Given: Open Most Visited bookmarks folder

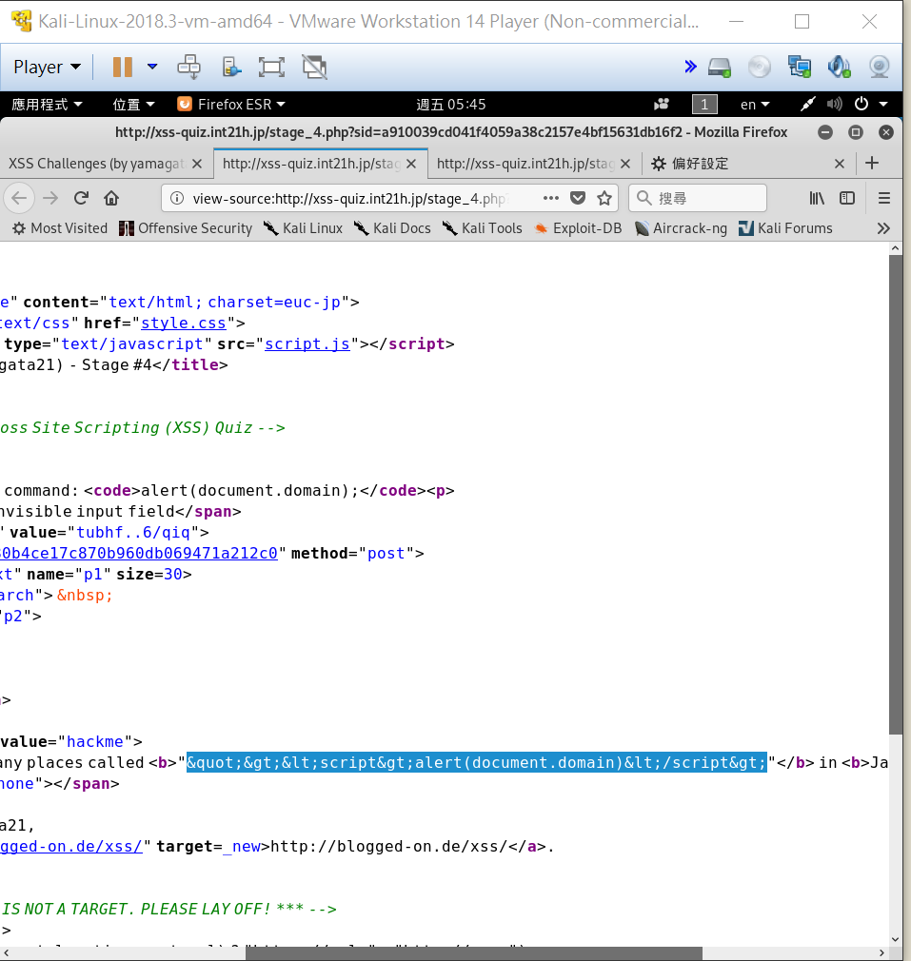Looking at the screenshot, I should [59, 228].
